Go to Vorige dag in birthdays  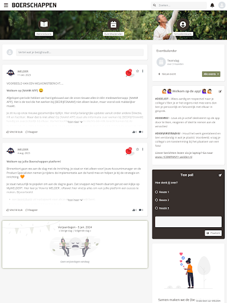tap(66, 231)
